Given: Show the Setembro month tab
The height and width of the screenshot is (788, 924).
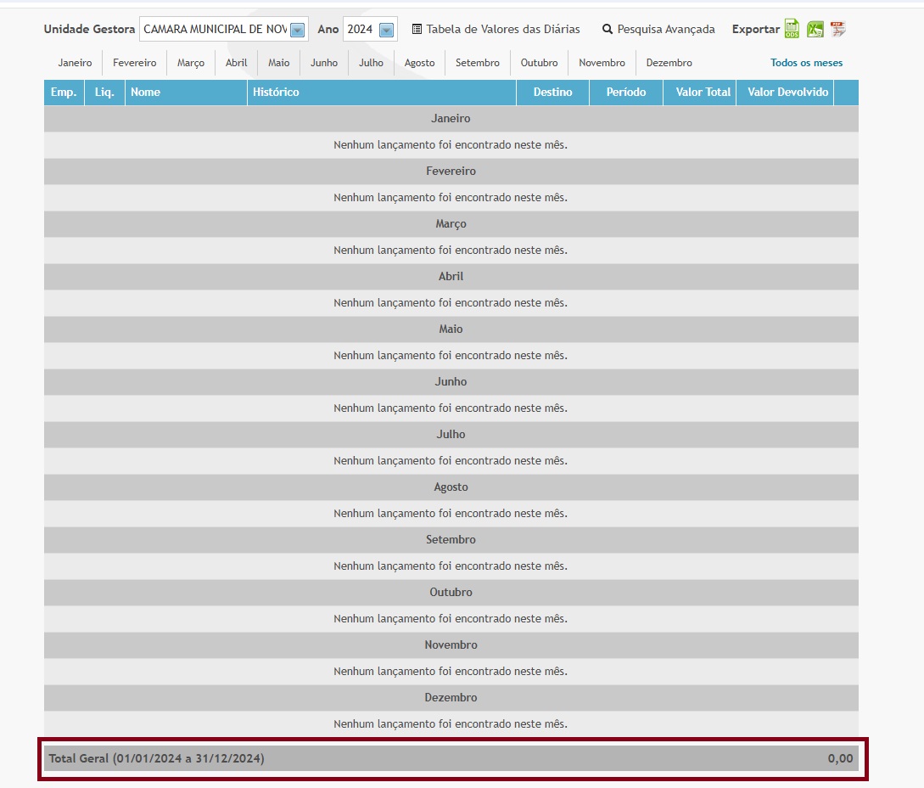Looking at the screenshot, I should 478,63.
